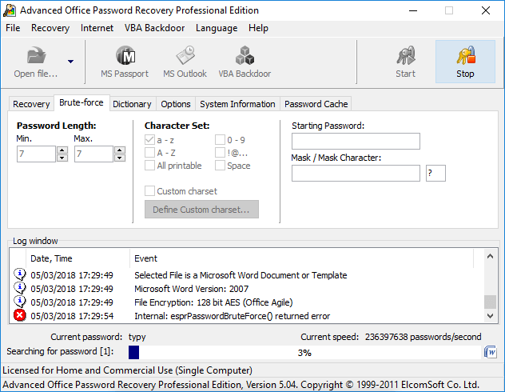Select the Selected File is Word Document row
The height and width of the screenshot is (392, 505).
(246, 275)
